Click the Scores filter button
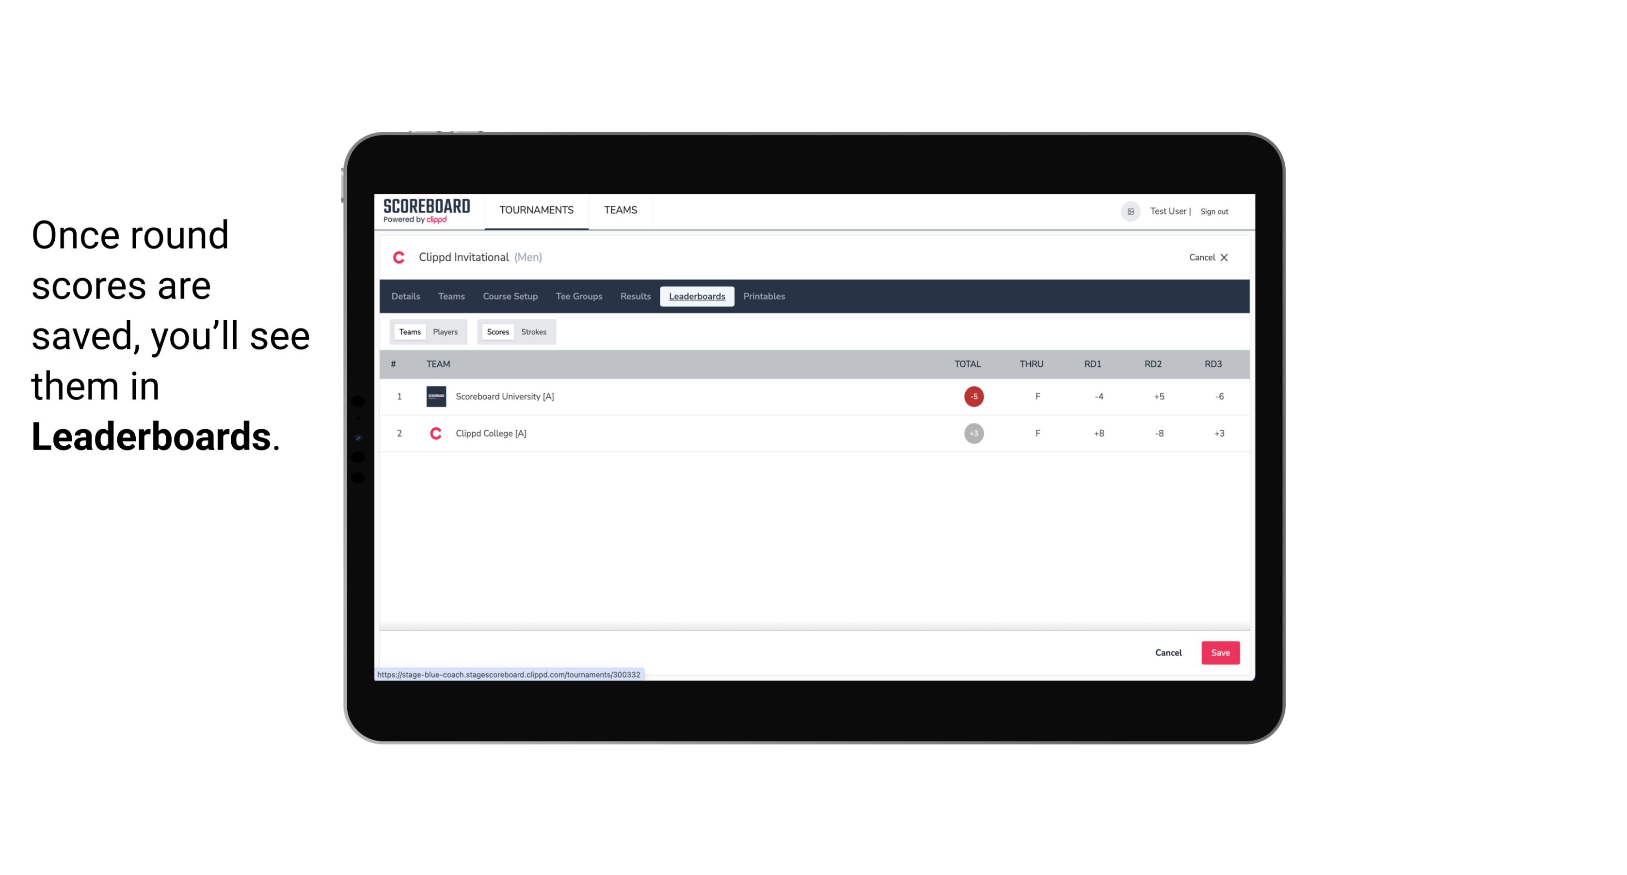The image size is (1627, 875). (x=497, y=331)
